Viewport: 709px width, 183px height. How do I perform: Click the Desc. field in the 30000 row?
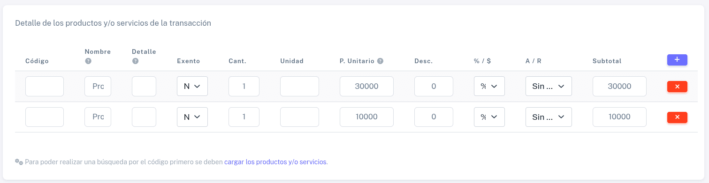pyautogui.click(x=434, y=86)
